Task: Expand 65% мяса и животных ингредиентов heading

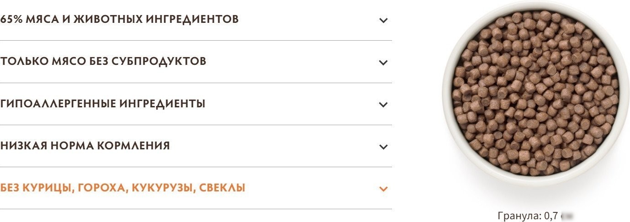Action: click(119, 20)
